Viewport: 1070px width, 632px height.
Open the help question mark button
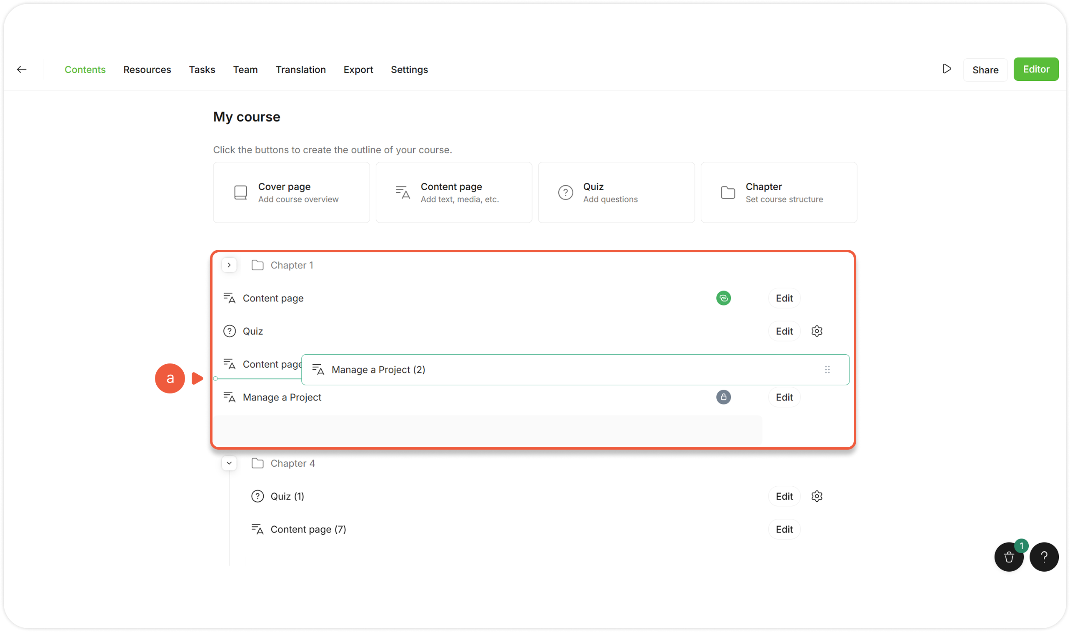[1044, 557]
